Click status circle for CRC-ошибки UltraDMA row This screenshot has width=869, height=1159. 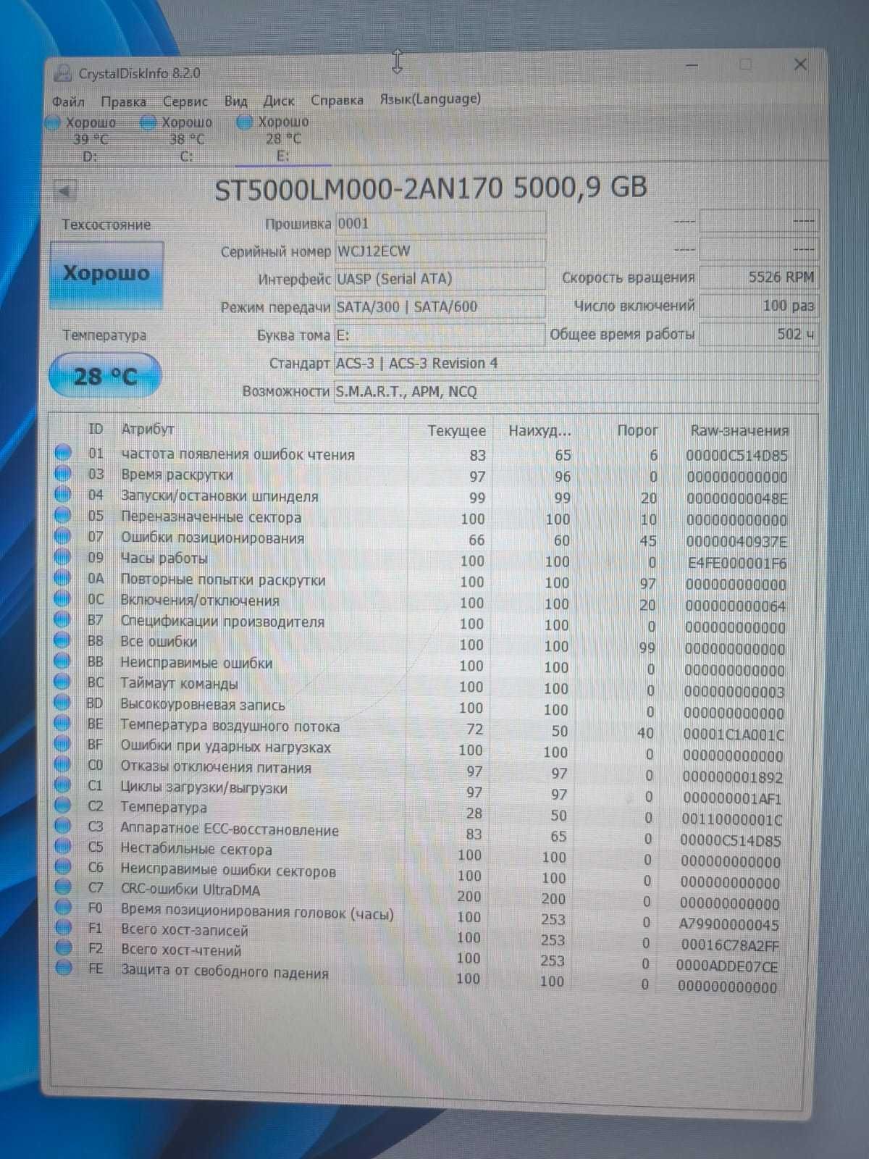[x=64, y=887]
